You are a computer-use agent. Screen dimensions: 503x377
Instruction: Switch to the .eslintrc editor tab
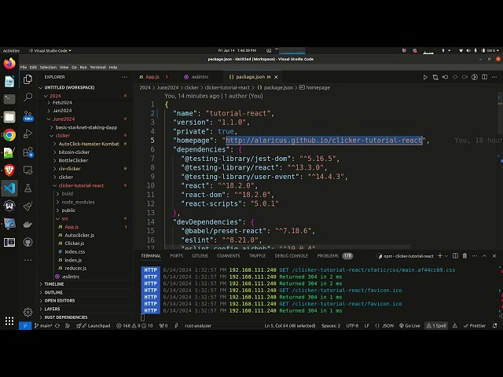(200, 77)
